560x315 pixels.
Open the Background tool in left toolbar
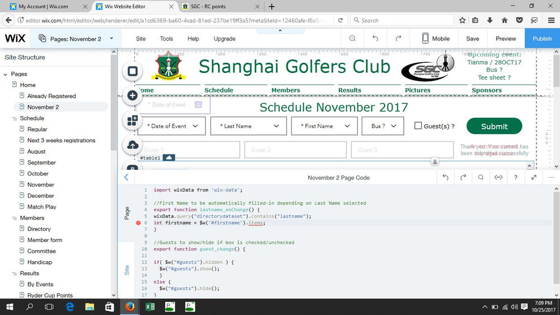[x=133, y=71]
